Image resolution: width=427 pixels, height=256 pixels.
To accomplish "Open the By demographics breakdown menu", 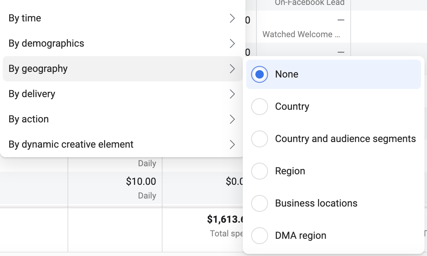I will click(x=122, y=43).
